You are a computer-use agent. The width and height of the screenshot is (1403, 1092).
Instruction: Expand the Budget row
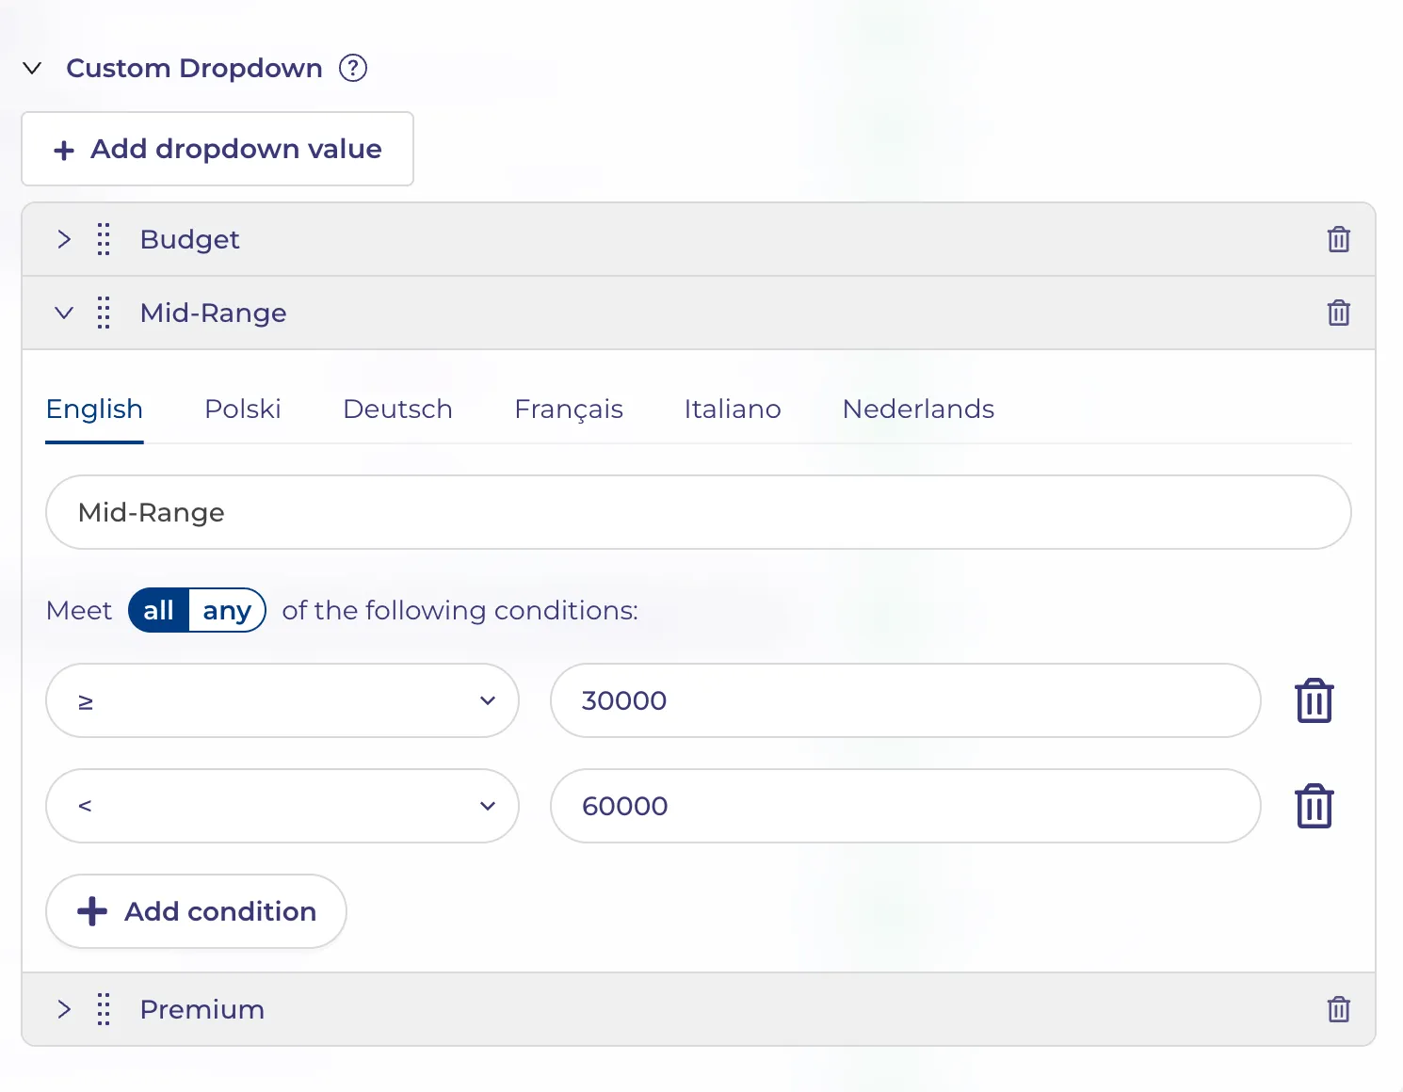click(63, 239)
